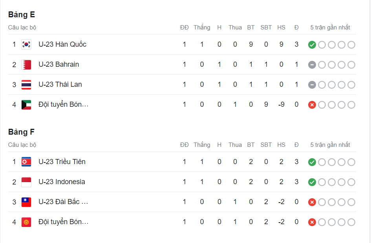Click the North Korea flag icon

(26, 162)
